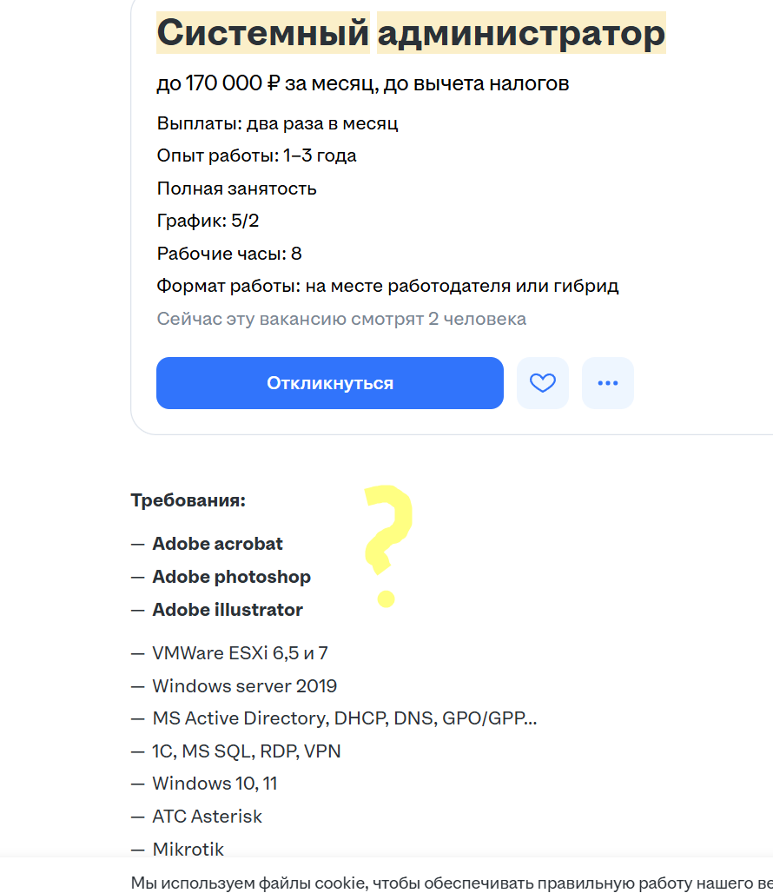Click the Требования: section header
The image size is (773, 893).
click(188, 500)
